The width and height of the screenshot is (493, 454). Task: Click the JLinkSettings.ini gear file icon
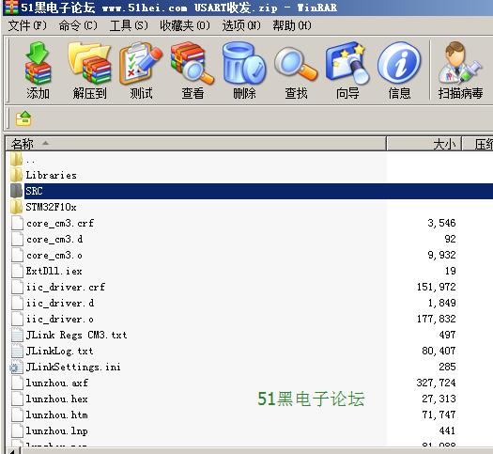pos(16,367)
